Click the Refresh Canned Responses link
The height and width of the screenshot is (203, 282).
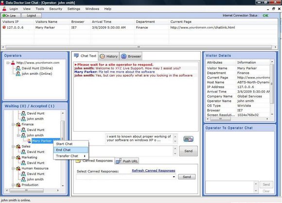(154, 170)
